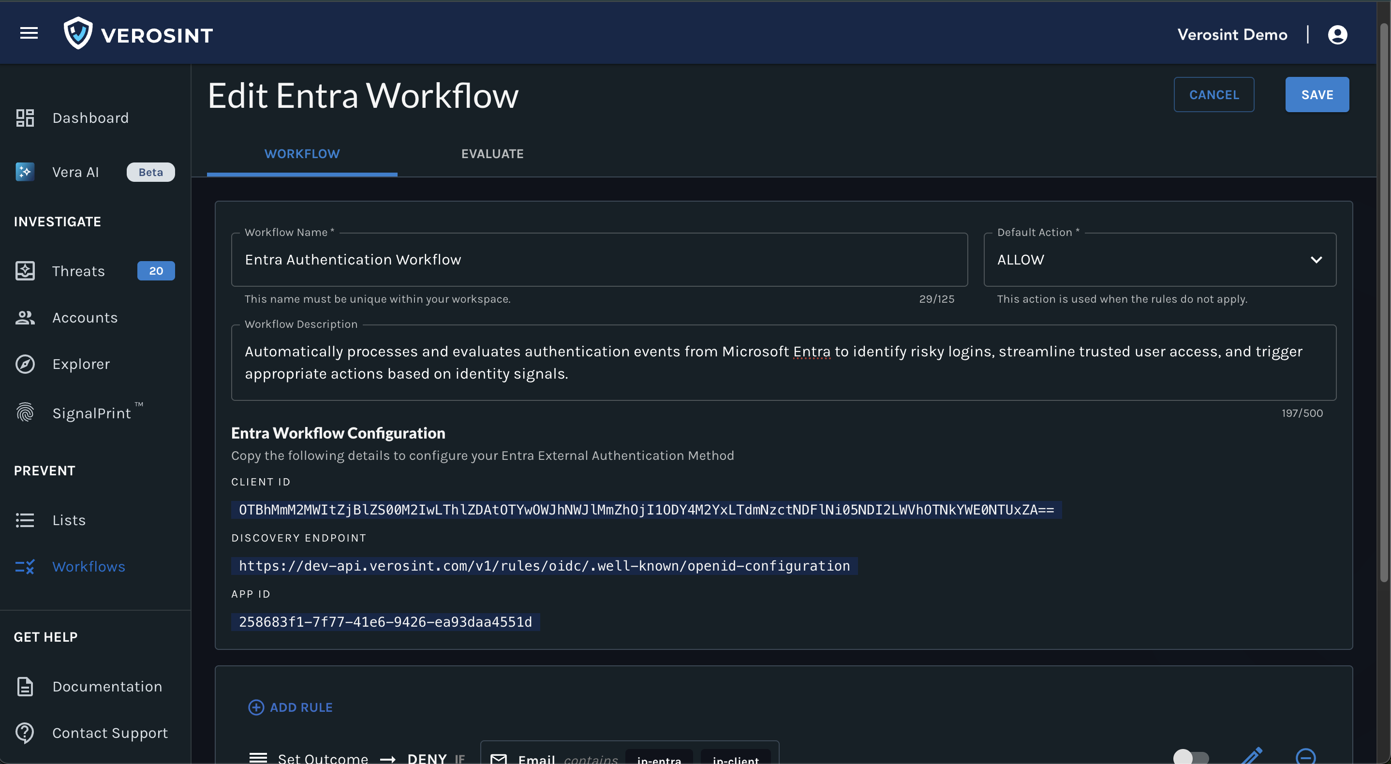This screenshot has width=1391, height=764.
Task: Open the hamburger navigation menu
Action: (x=29, y=33)
